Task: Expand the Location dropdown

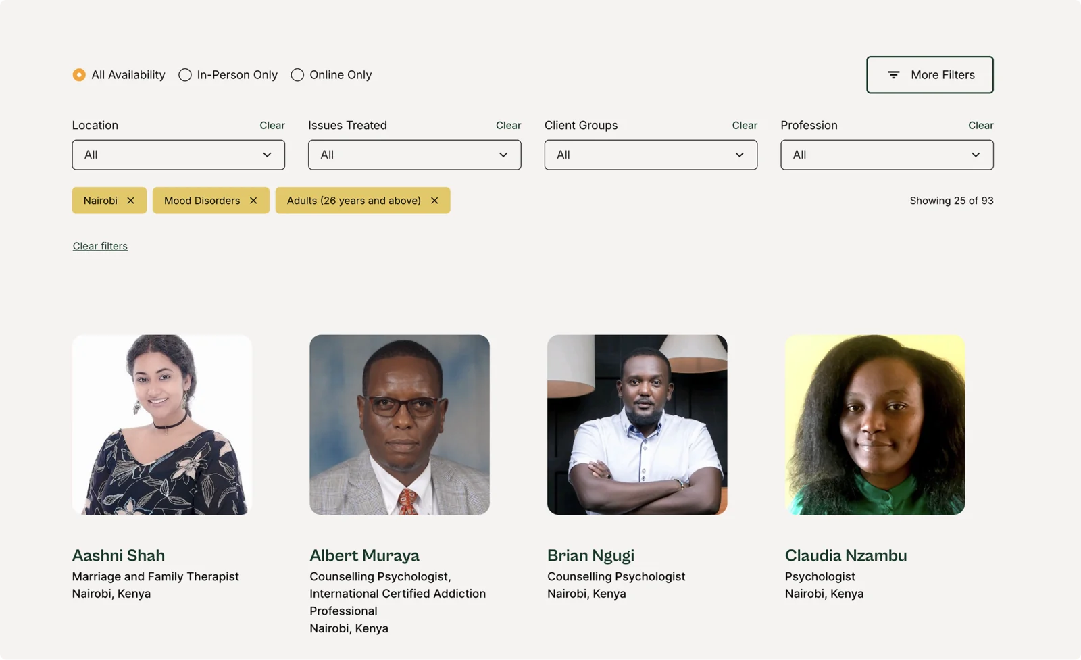Action: pyautogui.click(x=178, y=155)
